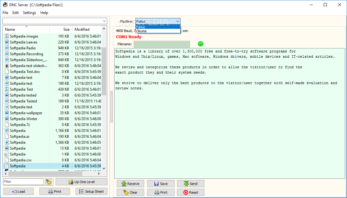Click the blank file icon of Softpedia.7z
The width and height of the screenshot is (347, 198).
[7, 125]
